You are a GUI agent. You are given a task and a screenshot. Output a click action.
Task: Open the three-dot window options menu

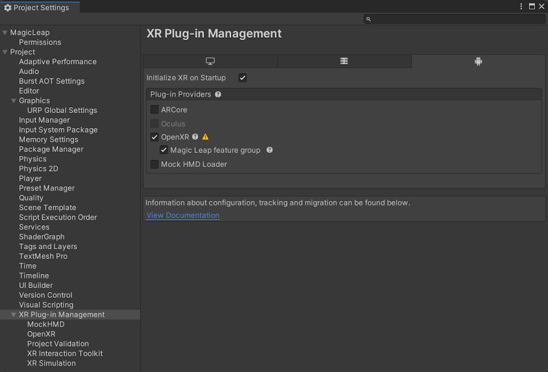(x=521, y=6)
